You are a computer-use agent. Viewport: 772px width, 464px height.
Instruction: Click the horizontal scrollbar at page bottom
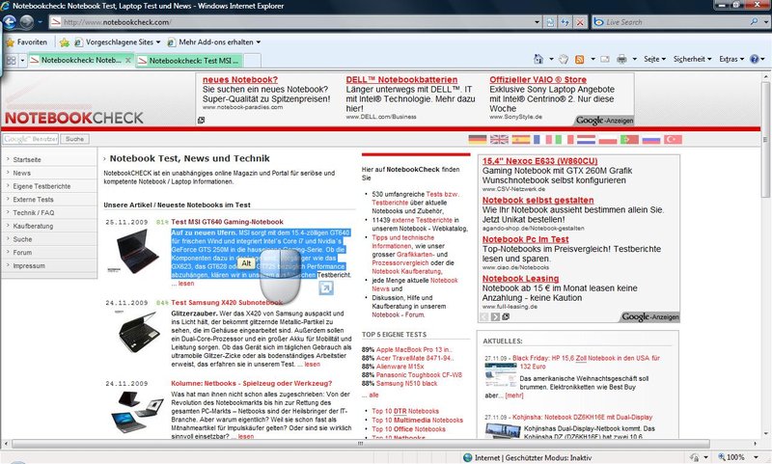[x=360, y=444]
